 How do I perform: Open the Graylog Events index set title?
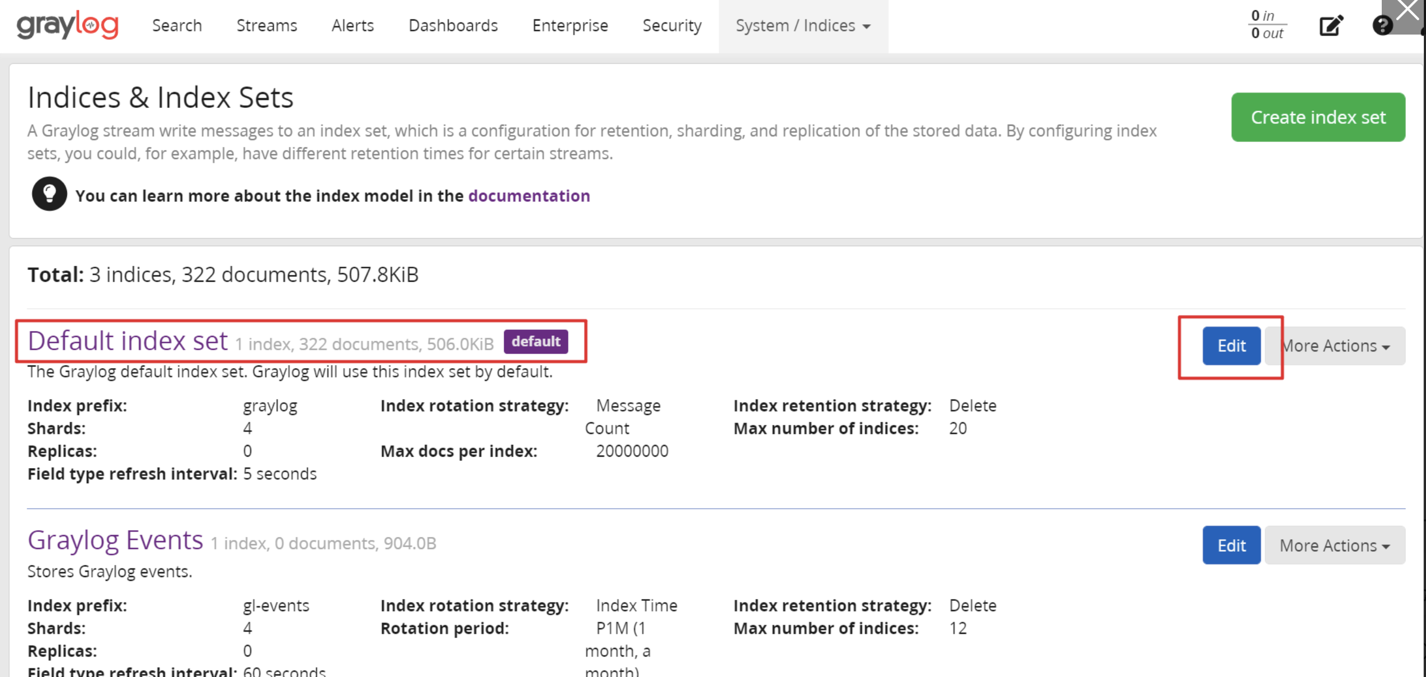(115, 540)
